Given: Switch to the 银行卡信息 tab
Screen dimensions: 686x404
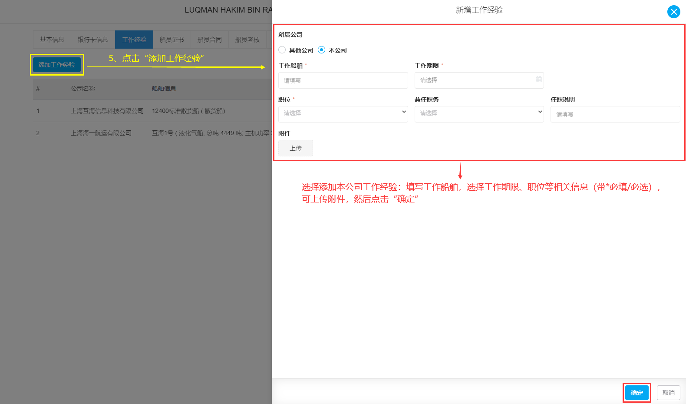Looking at the screenshot, I should pos(93,40).
